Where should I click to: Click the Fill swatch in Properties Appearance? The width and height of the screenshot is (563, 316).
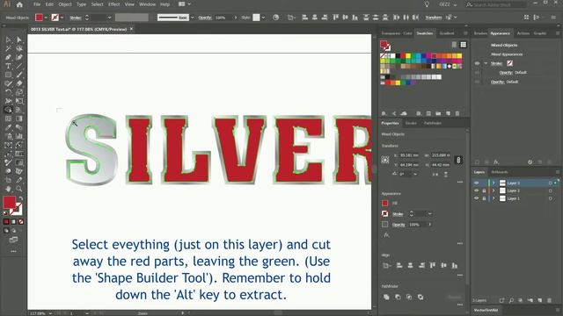[x=385, y=203]
